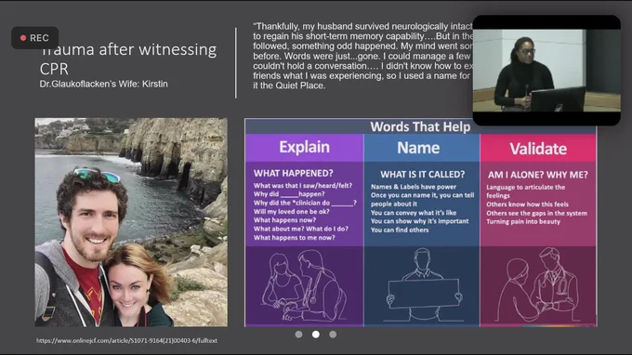
Task: Click 'What was that I saw/heard/felt?' line
Action: pyautogui.click(x=303, y=185)
